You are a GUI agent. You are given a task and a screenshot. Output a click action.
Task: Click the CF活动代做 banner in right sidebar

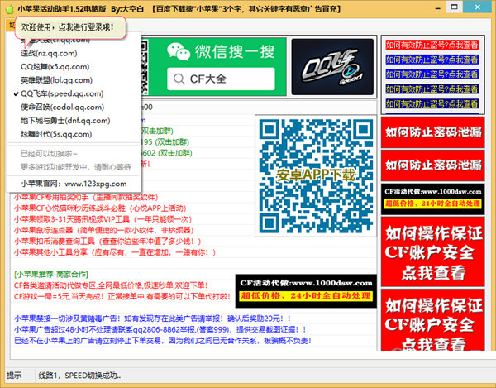pos(433,199)
